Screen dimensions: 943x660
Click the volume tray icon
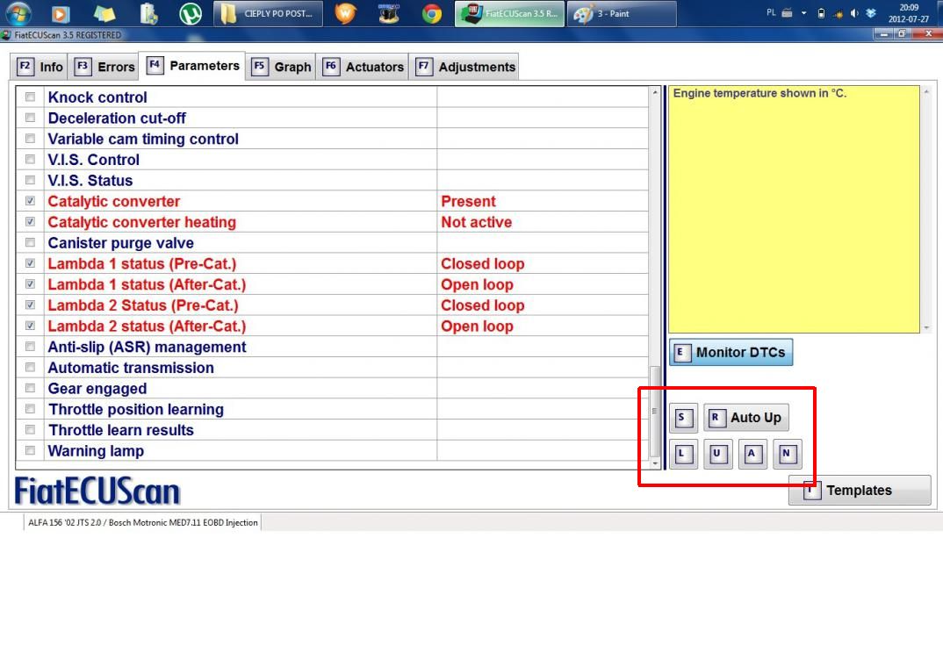854,13
